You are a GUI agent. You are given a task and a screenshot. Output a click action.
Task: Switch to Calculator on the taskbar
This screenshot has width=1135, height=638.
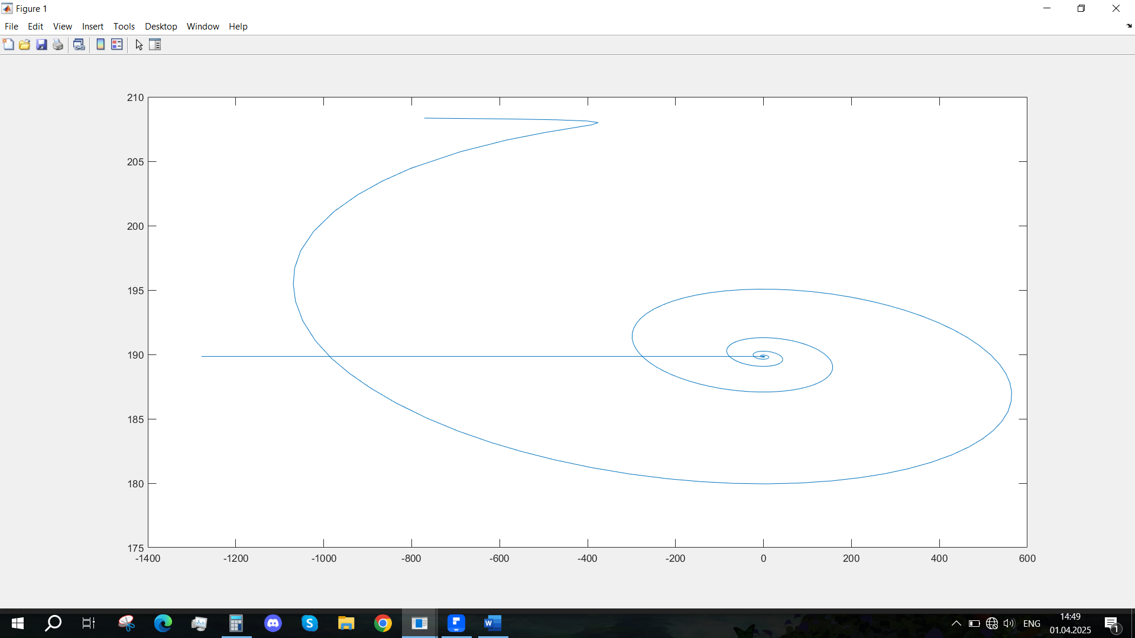(x=236, y=623)
